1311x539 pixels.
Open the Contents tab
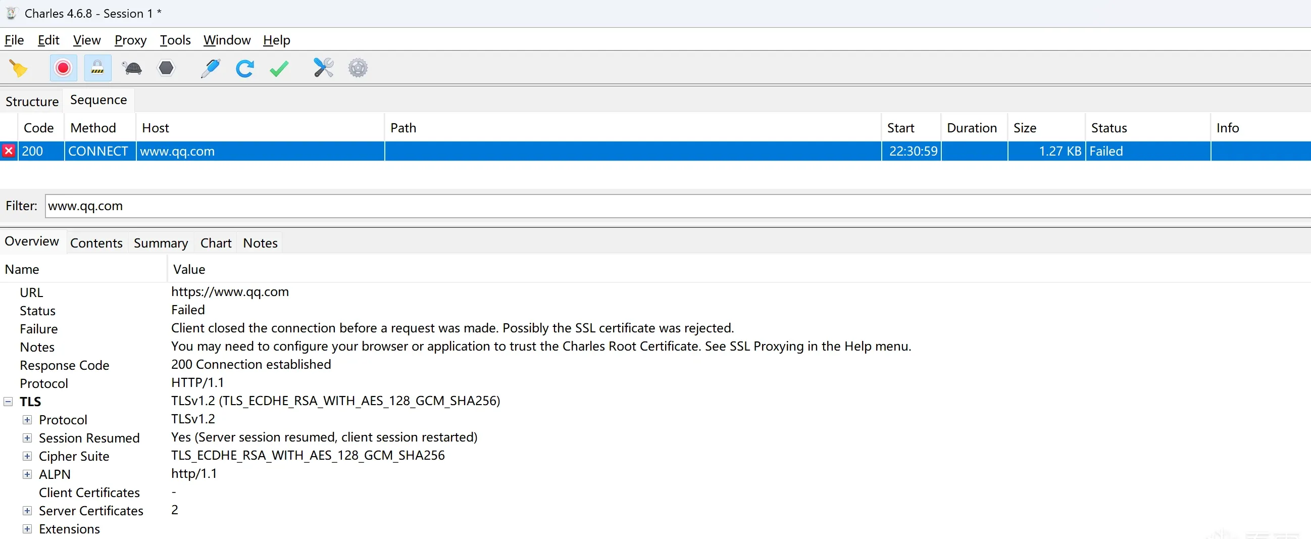(96, 243)
